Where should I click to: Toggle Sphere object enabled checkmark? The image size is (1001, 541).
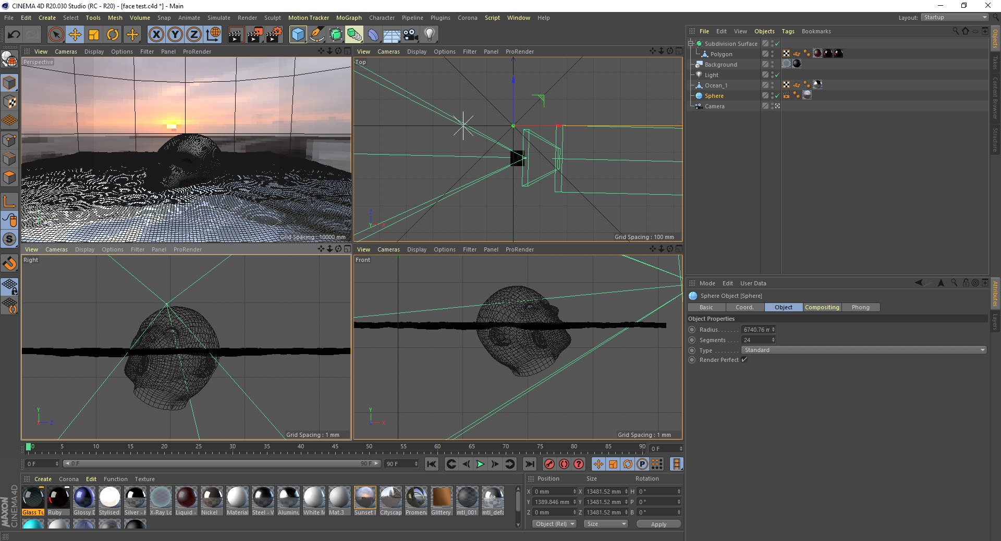777,96
